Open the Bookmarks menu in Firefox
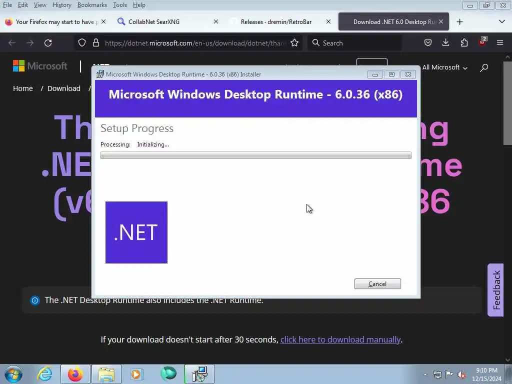The height and width of the screenshot is (384, 512). 92,5
